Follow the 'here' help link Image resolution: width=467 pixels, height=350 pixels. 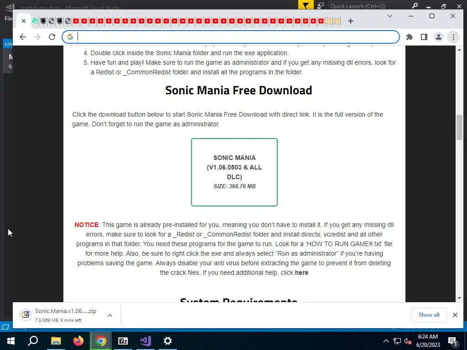301,273
